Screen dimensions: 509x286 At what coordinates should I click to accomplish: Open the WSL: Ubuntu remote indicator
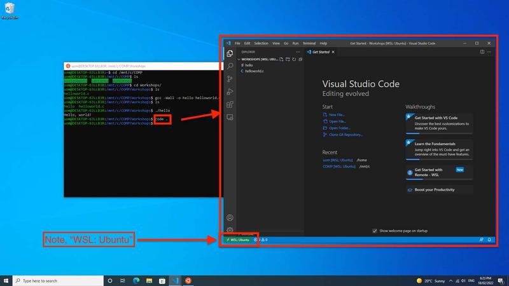(238, 240)
